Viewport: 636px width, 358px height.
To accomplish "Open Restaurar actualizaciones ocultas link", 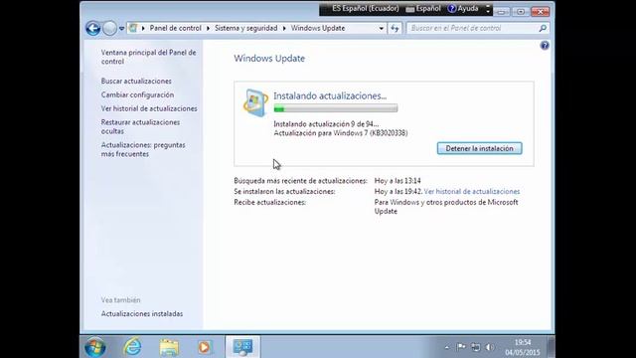I will coord(140,126).
